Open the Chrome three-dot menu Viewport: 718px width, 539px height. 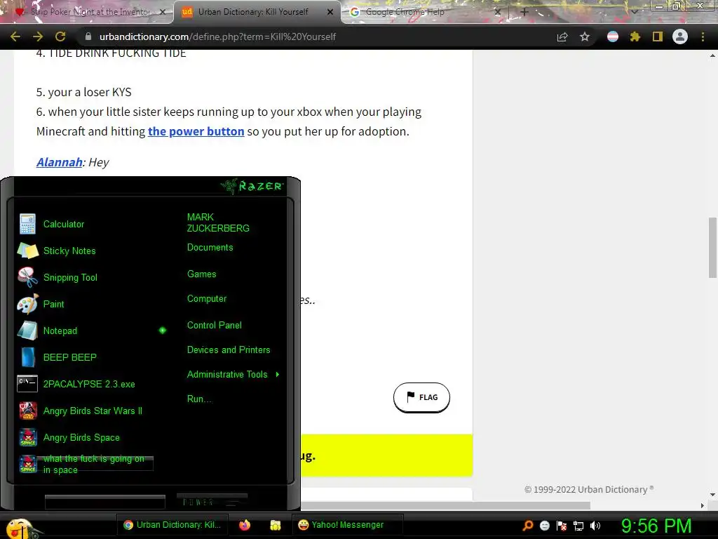coord(703,36)
